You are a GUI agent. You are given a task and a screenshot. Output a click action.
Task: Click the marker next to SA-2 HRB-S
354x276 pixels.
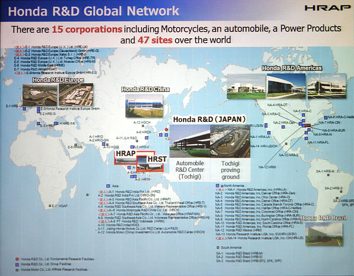tap(341, 192)
